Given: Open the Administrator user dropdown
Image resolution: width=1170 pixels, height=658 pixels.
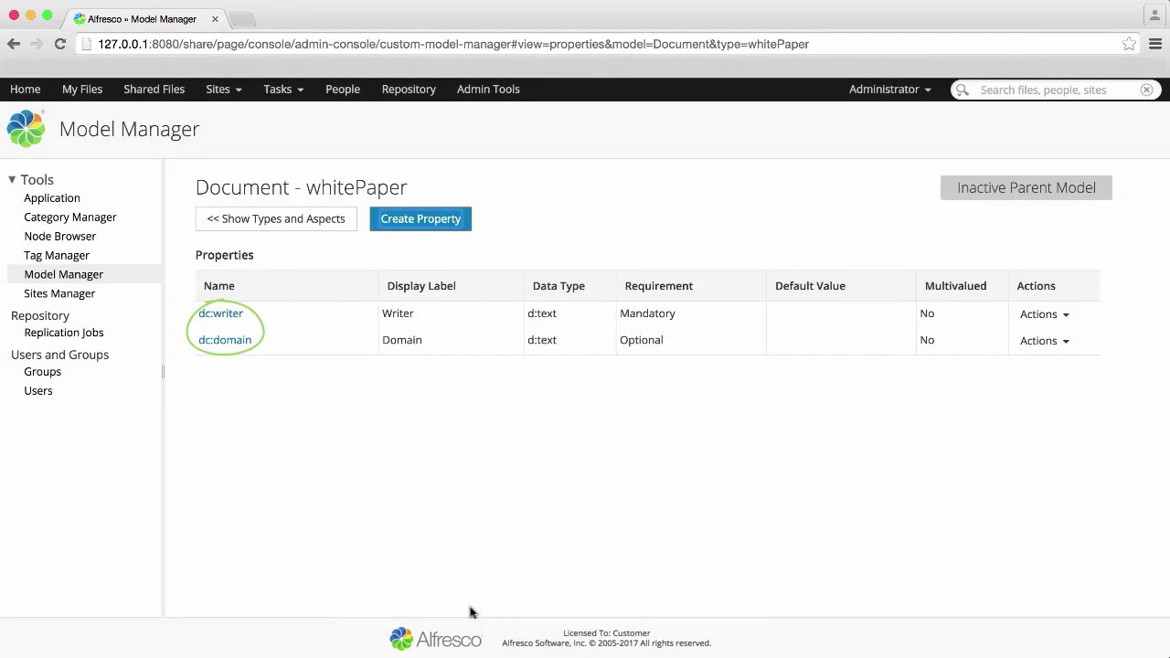Looking at the screenshot, I should click(x=890, y=90).
